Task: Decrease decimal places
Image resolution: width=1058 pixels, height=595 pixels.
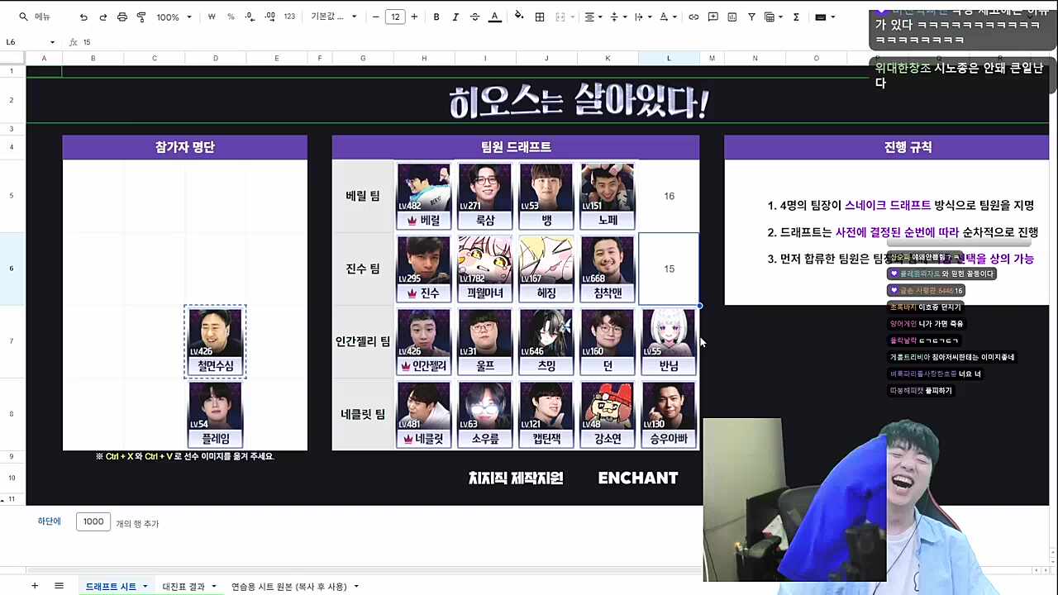Action: pos(250,17)
